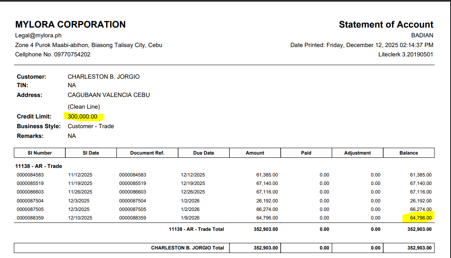Click the Statement of Account title
This screenshot has width=451, height=258.
[x=386, y=24]
